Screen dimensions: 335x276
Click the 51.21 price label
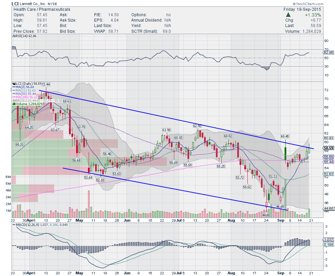click(273, 177)
